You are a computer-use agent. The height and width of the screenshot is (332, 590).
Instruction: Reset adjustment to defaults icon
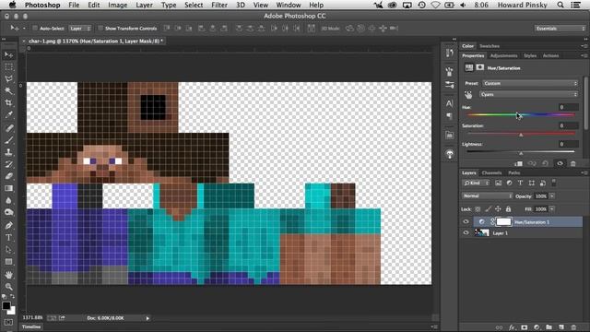pos(545,163)
